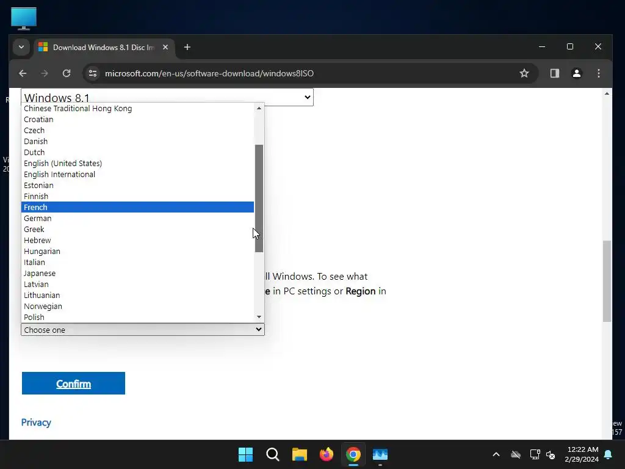Go back to the previous page
The height and width of the screenshot is (469, 625).
tap(23, 73)
